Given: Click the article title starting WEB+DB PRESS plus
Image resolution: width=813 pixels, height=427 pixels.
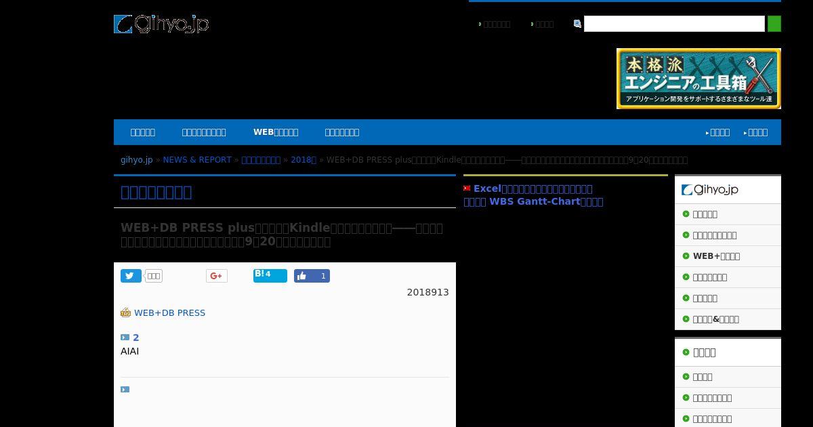Looking at the screenshot, I should [x=282, y=235].
